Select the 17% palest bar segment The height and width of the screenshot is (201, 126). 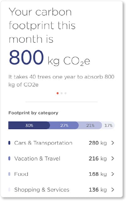coord(108,125)
